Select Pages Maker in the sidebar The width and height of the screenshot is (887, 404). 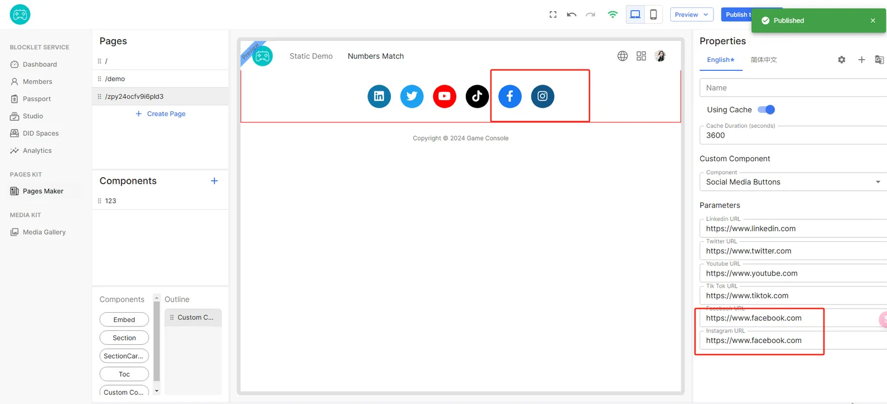point(43,191)
